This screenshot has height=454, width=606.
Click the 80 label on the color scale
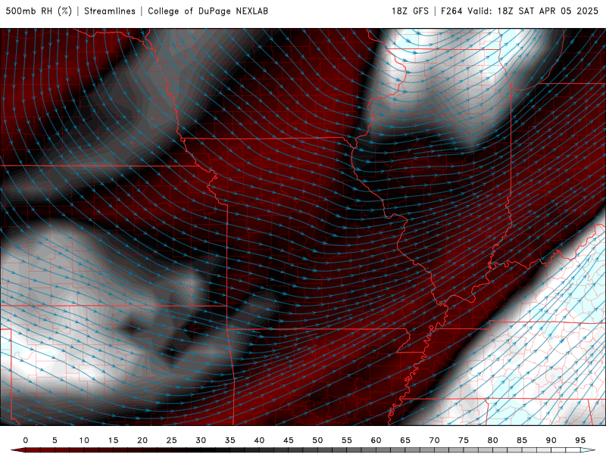492,440
